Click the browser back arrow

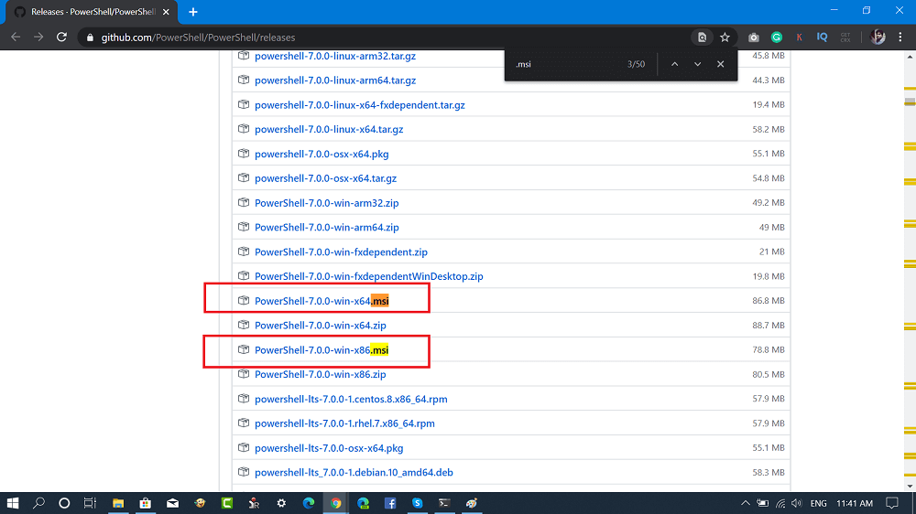(16, 37)
